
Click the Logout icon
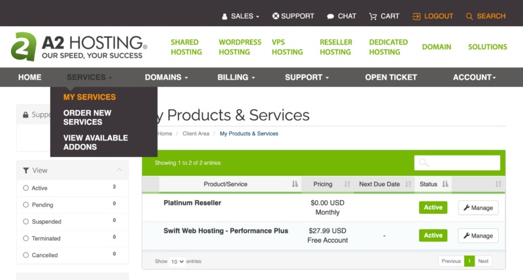tap(417, 16)
